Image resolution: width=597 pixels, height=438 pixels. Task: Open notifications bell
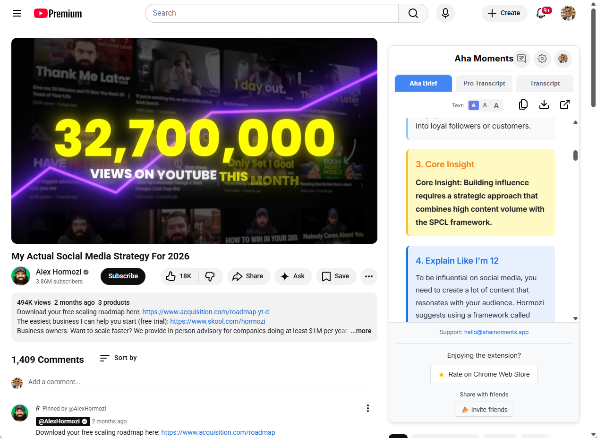(x=541, y=13)
